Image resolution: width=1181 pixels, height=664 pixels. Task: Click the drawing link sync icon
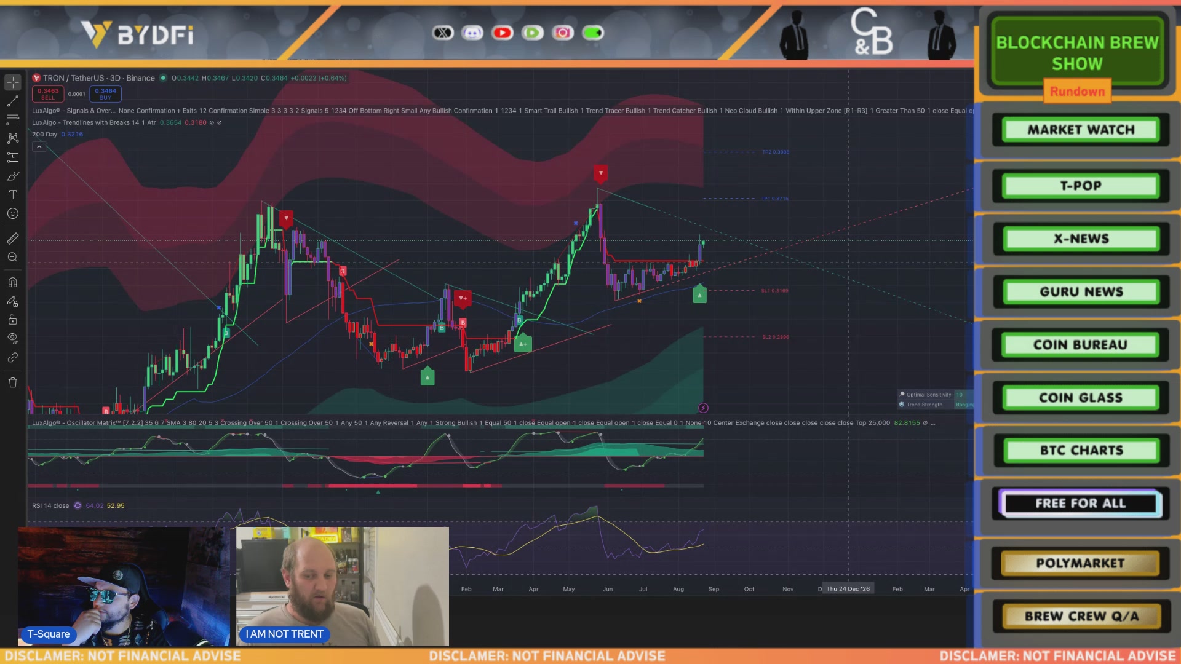pyautogui.click(x=13, y=357)
